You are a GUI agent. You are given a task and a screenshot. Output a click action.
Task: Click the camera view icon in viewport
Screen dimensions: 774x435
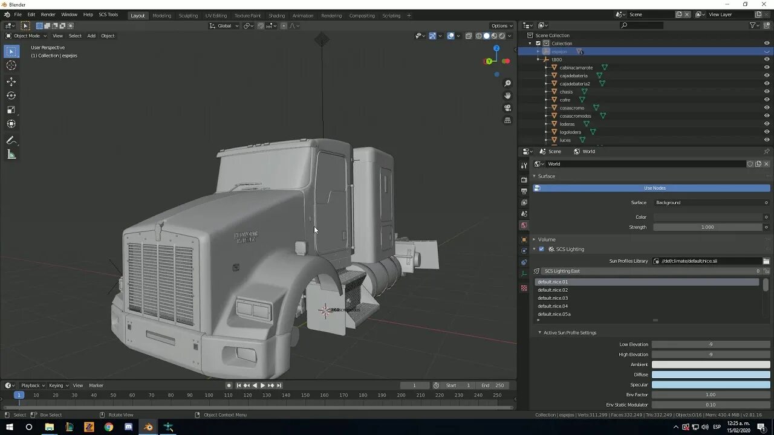pos(507,108)
